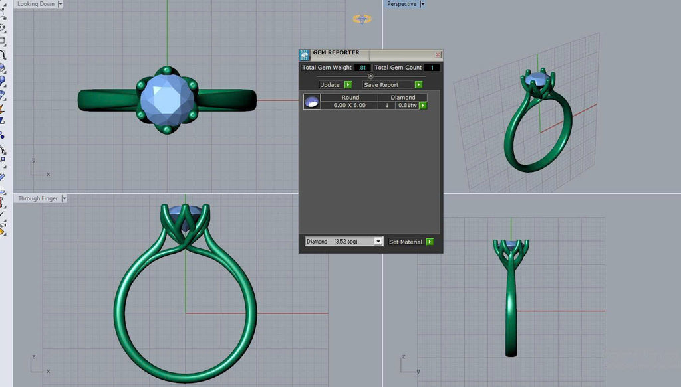Click the Perspective viewport title
Viewport: 681px width, 387px height.
pyautogui.click(x=402, y=4)
